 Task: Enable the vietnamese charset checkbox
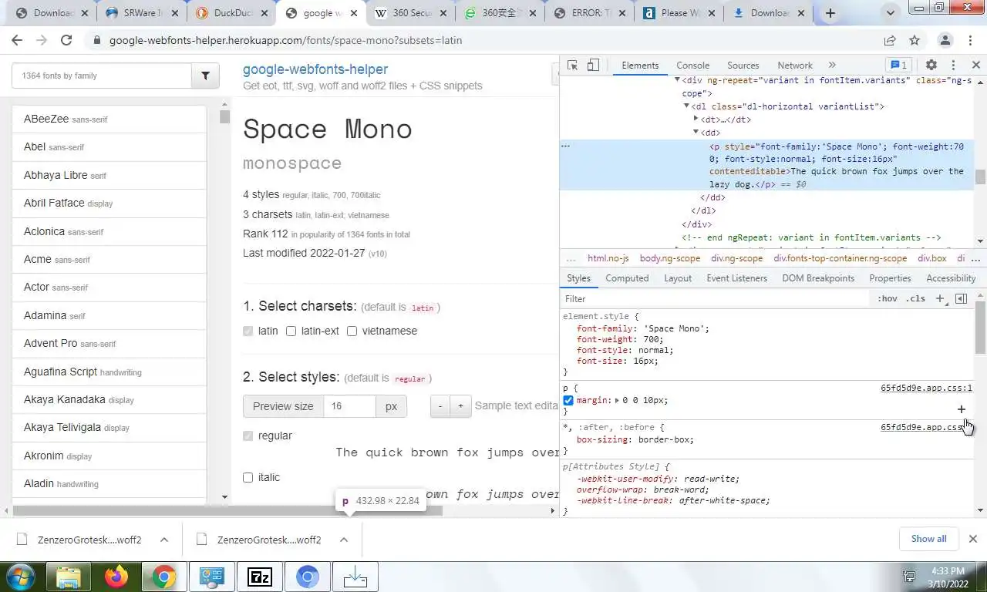(x=352, y=331)
